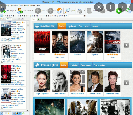The height and width of the screenshot is (115, 133).
Task: Open the Plugins menu
Action: click(x=33, y=6)
